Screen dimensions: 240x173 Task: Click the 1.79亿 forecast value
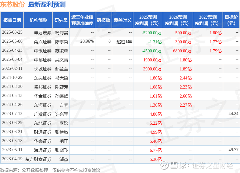coord(215,51)
